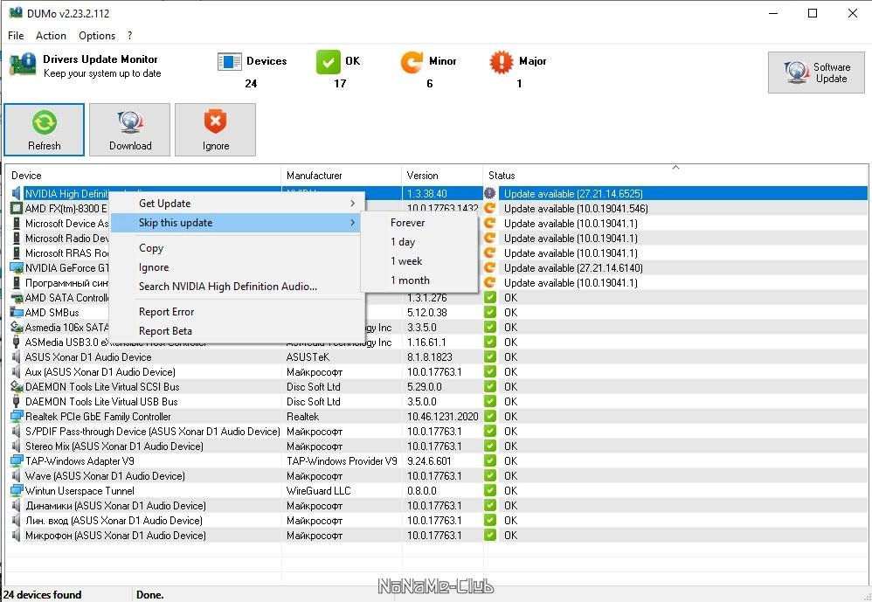Click the update icon beside 27.21.14.6140

click(x=490, y=268)
